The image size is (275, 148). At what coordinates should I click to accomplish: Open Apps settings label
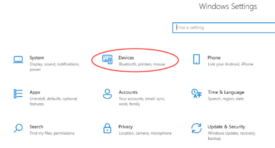(x=35, y=92)
